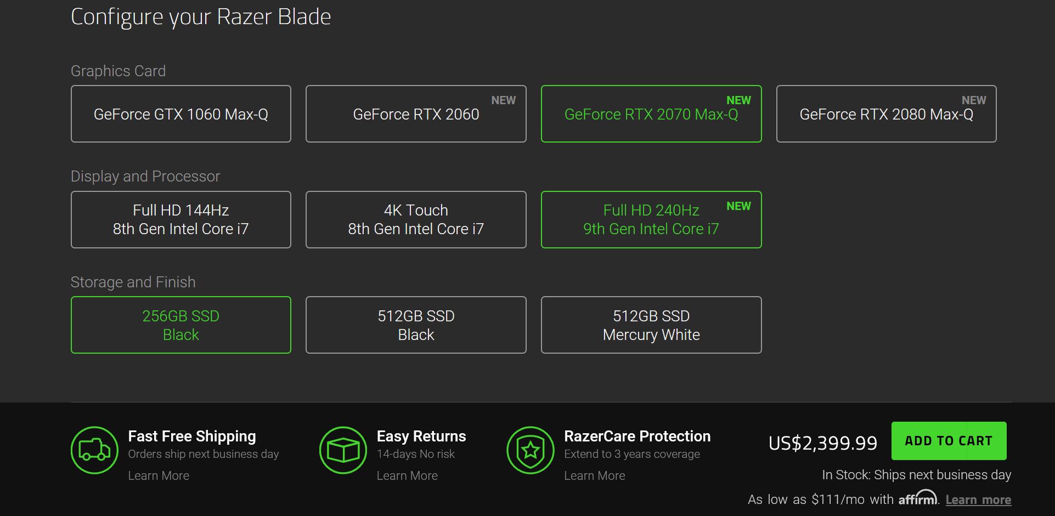
Task: Click the Affirm logo
Action: [x=917, y=498]
